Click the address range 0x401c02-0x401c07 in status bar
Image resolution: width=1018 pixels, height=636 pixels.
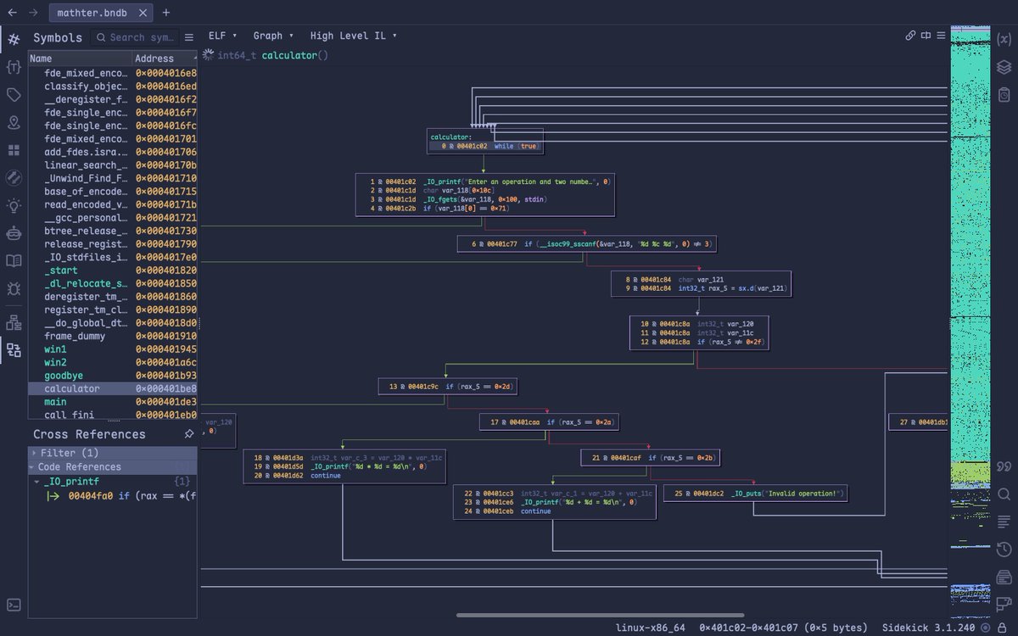click(x=783, y=628)
